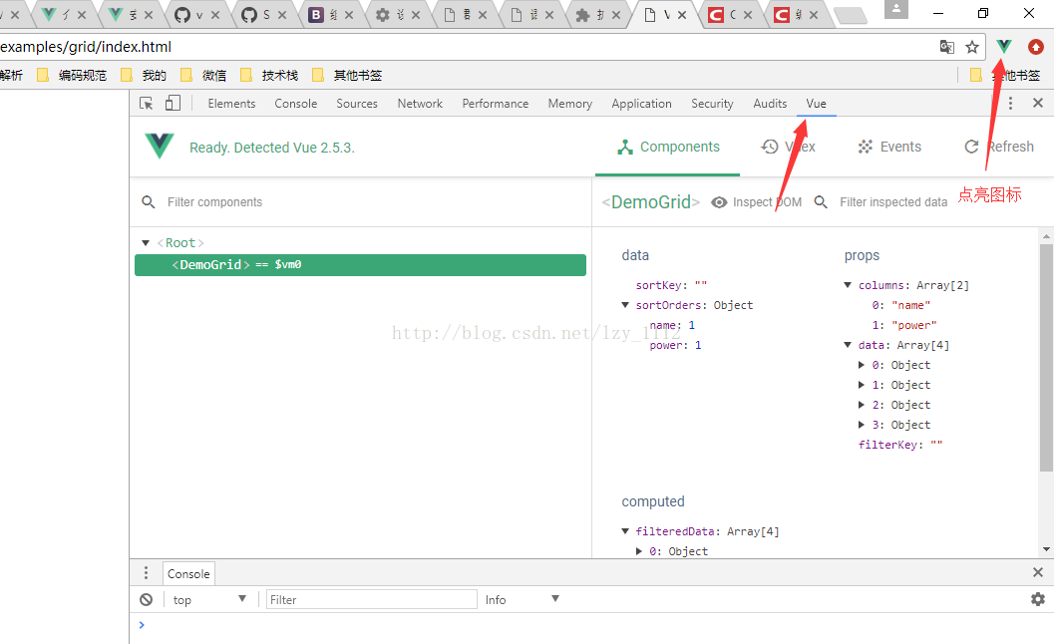
Task: Toggle the device toolbar icon
Action: pos(173,103)
